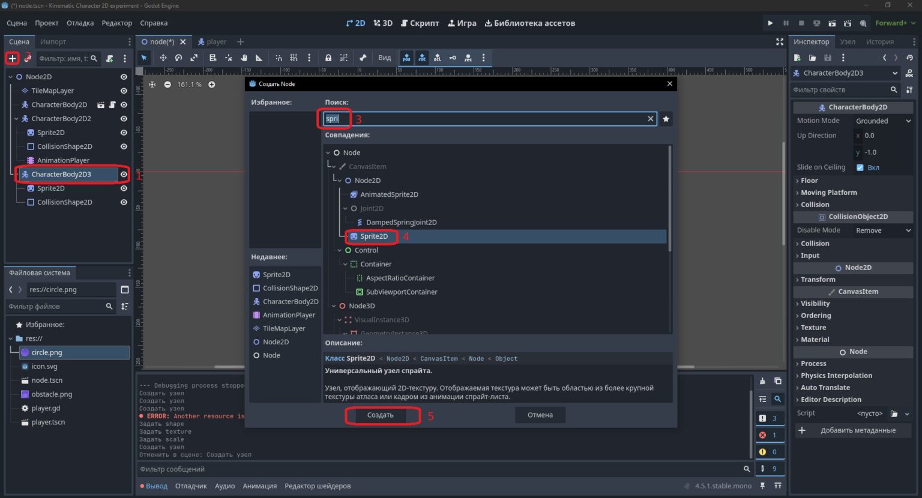
Task: Click the add new node plus icon
Action: [12, 58]
